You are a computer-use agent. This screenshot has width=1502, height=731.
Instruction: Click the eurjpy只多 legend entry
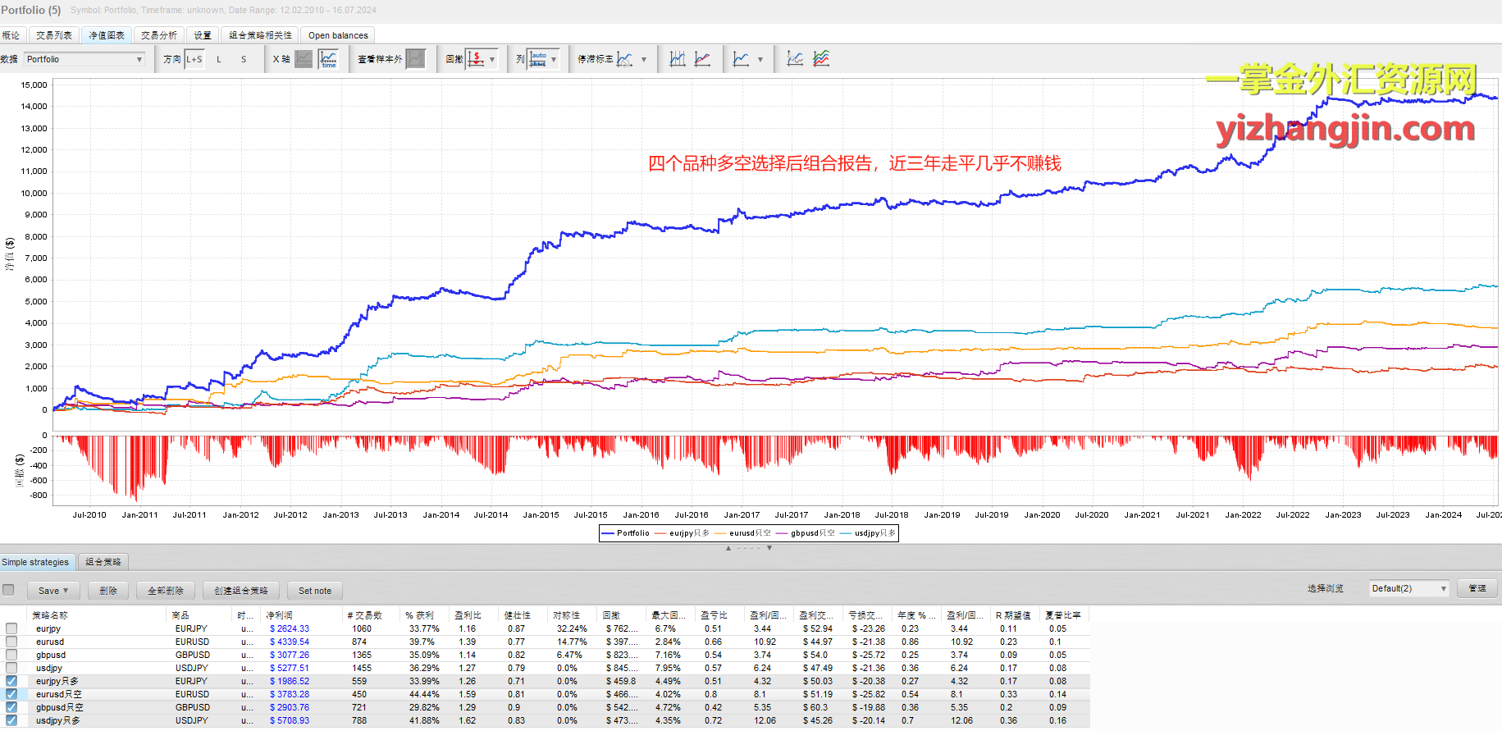coord(683,533)
